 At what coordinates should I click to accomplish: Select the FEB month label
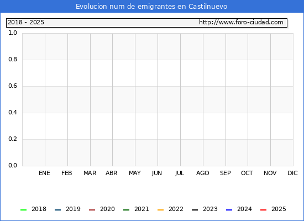click(x=67, y=173)
